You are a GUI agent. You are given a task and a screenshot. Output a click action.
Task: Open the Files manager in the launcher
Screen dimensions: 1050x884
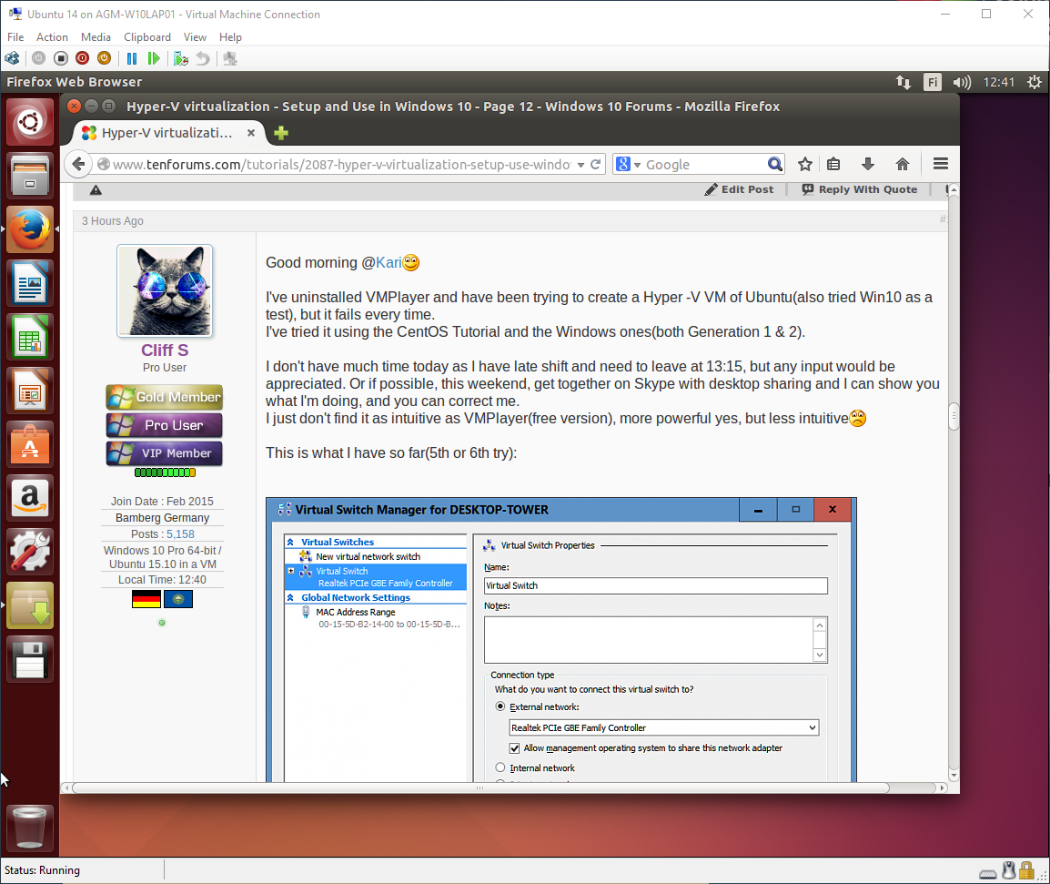click(30, 176)
